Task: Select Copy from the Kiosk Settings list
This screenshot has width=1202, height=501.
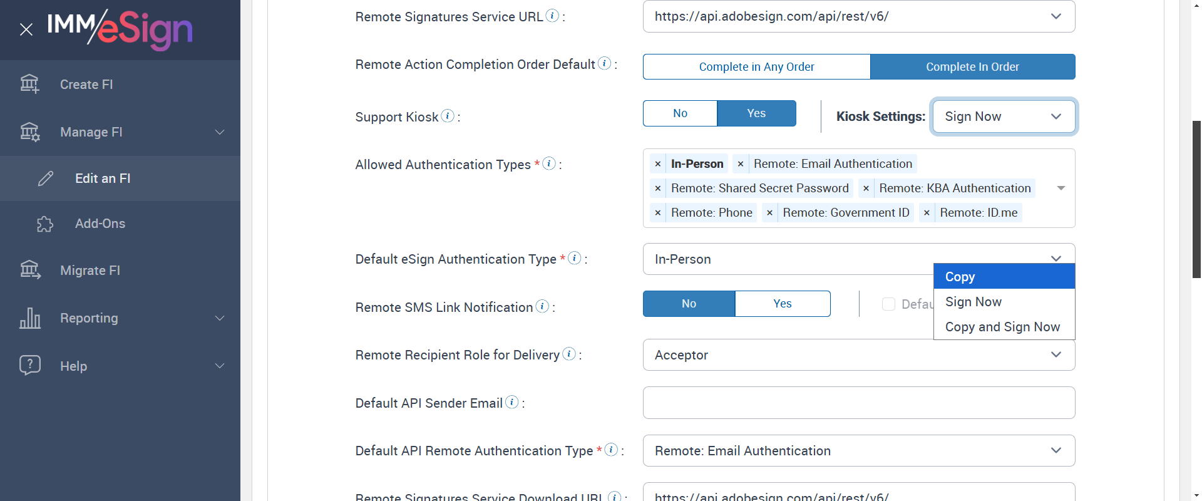Action: click(960, 277)
